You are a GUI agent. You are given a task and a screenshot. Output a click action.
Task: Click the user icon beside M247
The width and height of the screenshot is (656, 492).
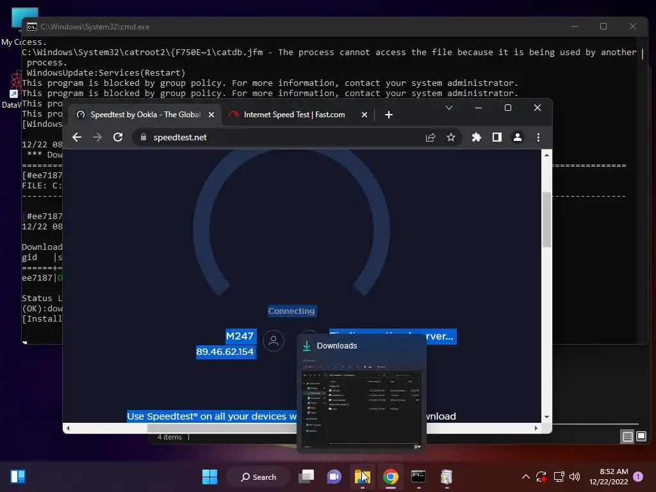point(274,341)
